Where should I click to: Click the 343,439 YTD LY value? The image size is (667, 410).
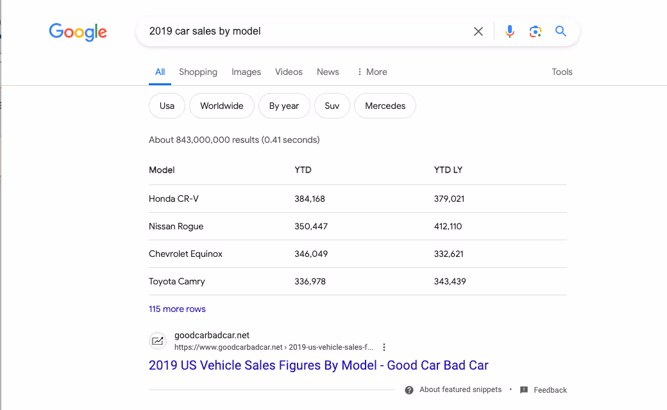[450, 282]
